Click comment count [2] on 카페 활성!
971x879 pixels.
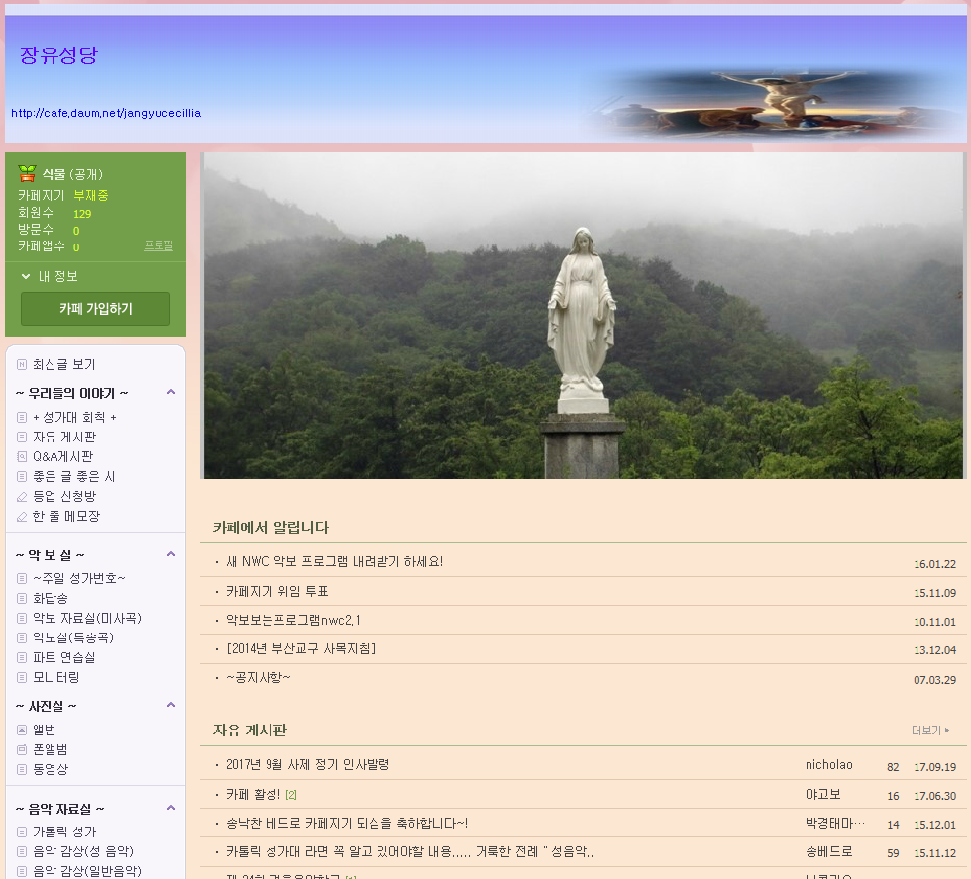[x=291, y=795]
